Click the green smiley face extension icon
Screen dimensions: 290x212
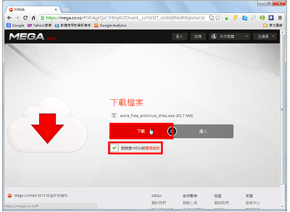tap(262, 18)
